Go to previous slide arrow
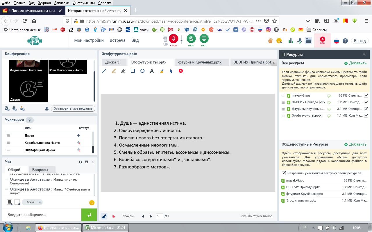The height and width of the screenshot is (232, 372). 143,216
